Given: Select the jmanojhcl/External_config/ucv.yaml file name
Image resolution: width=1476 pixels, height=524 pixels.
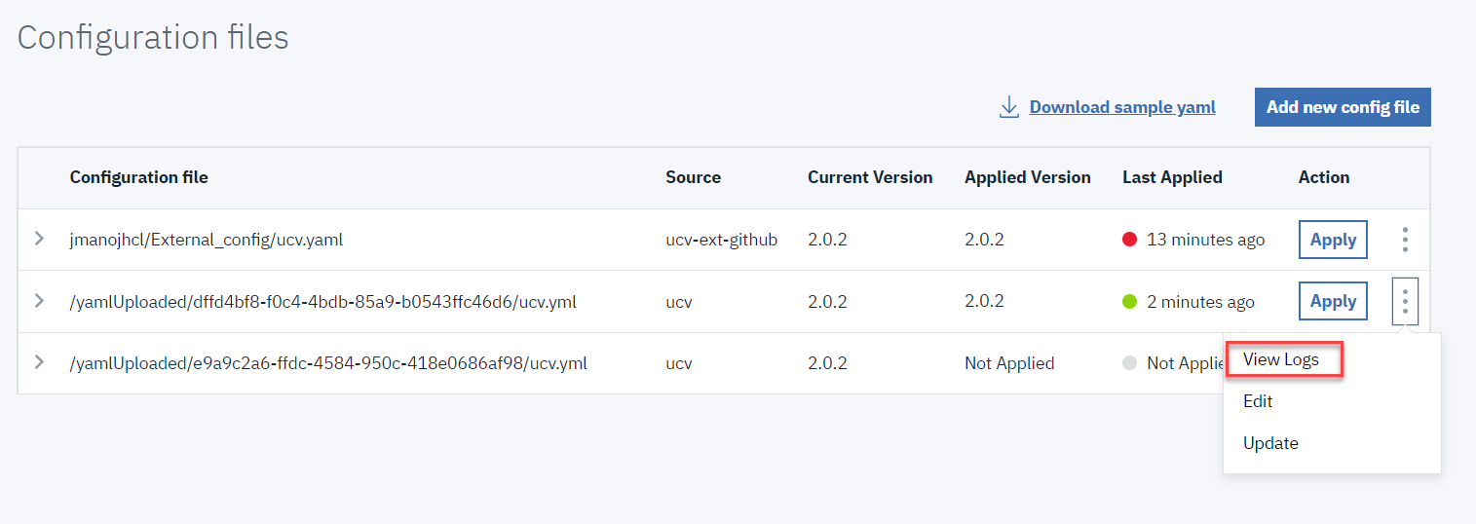Looking at the screenshot, I should (206, 240).
